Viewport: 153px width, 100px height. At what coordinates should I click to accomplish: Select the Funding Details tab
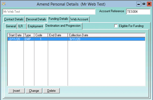58,19
